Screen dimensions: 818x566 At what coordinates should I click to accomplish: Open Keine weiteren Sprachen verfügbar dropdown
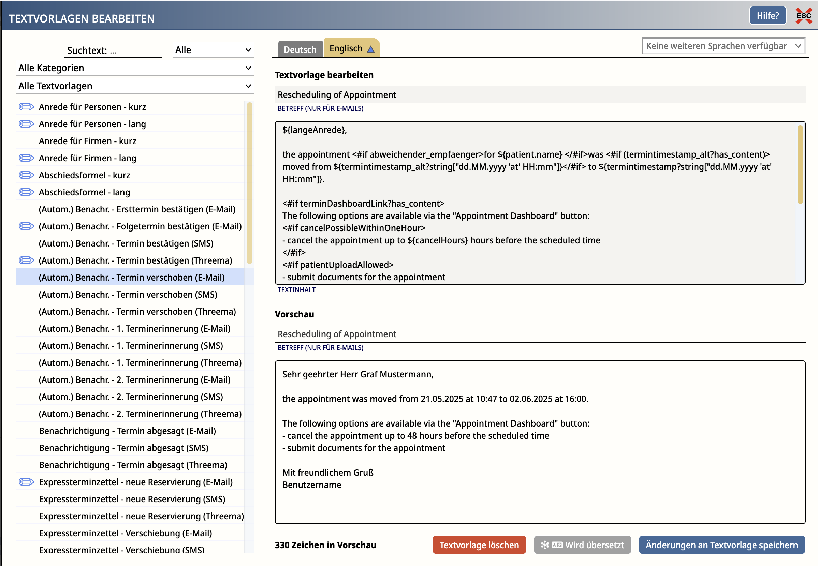tap(724, 46)
